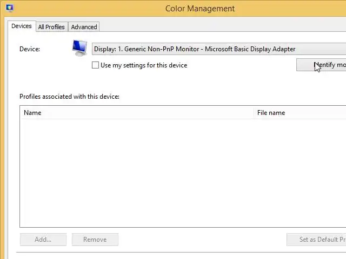Click the Name column header
The height and width of the screenshot is (259, 346).
coord(137,113)
